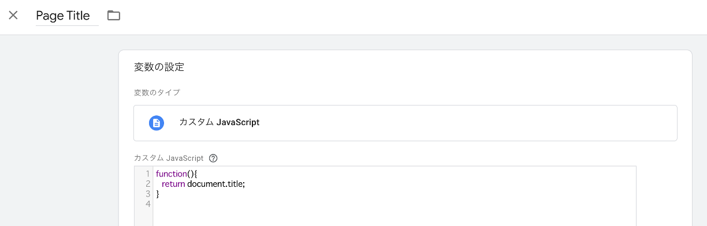Click the empty fourth line in code editor
Viewport: 707px width, 226px height.
coord(395,204)
